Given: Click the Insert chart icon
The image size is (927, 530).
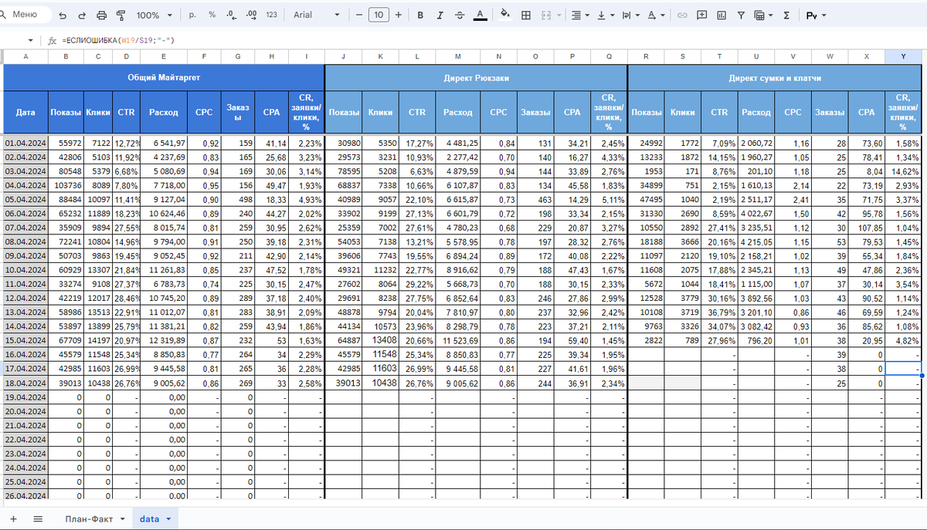Looking at the screenshot, I should (x=722, y=15).
